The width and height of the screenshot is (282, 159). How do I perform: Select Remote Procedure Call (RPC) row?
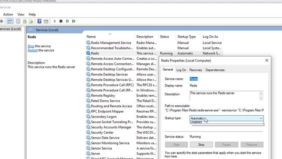122,85
